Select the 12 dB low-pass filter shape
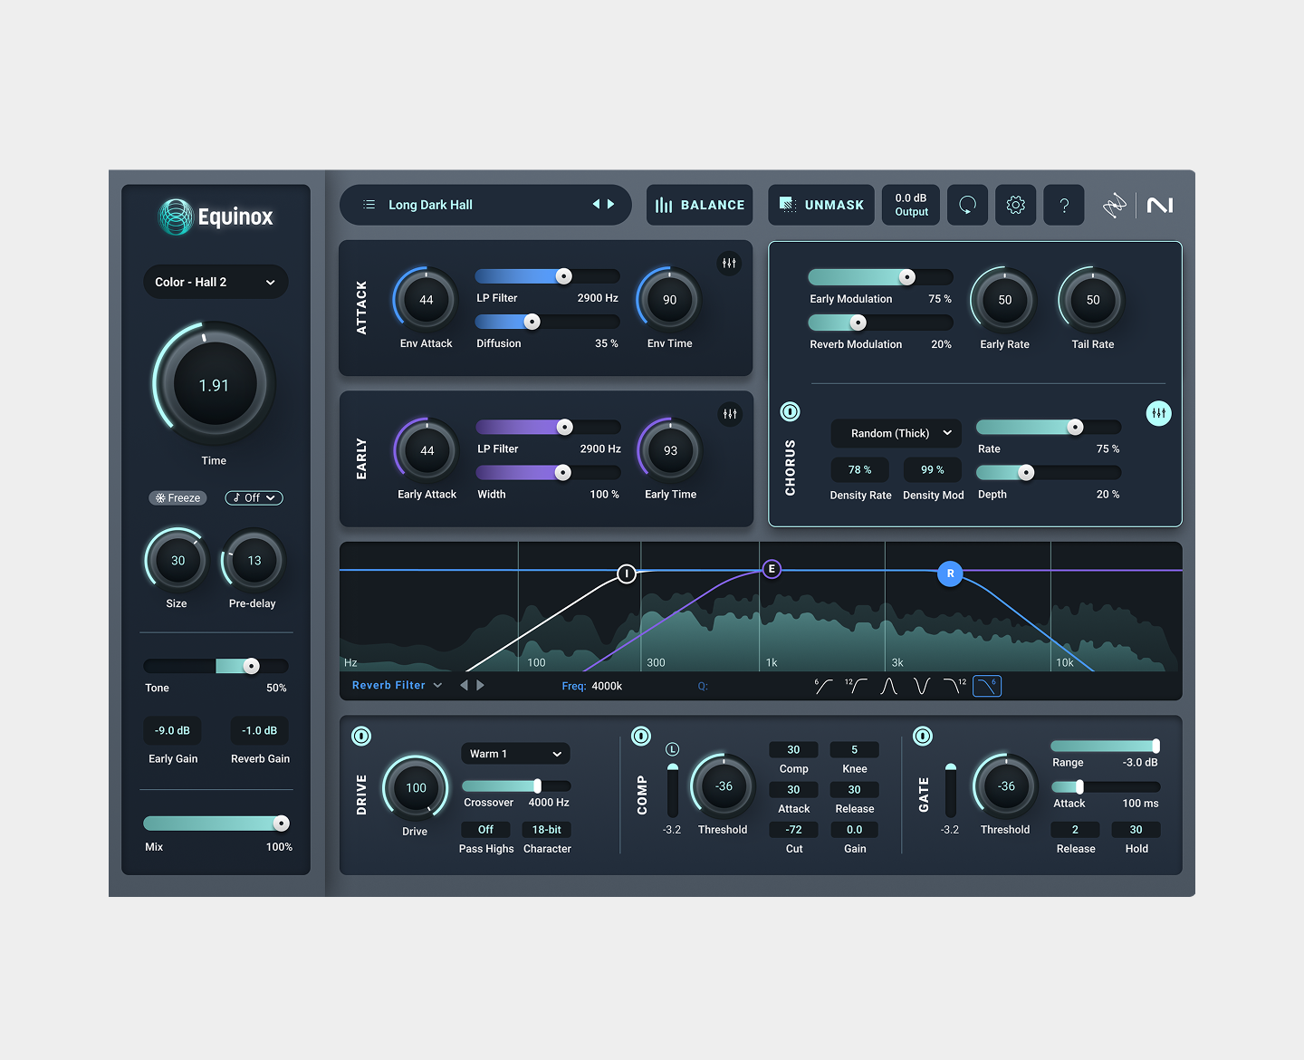 tap(954, 686)
